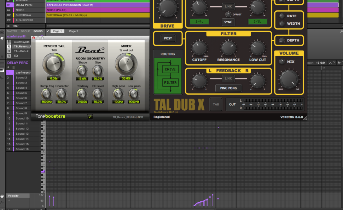Click the 6.08s reverb time value
Screen dimensions: 343x210
click(54, 78)
